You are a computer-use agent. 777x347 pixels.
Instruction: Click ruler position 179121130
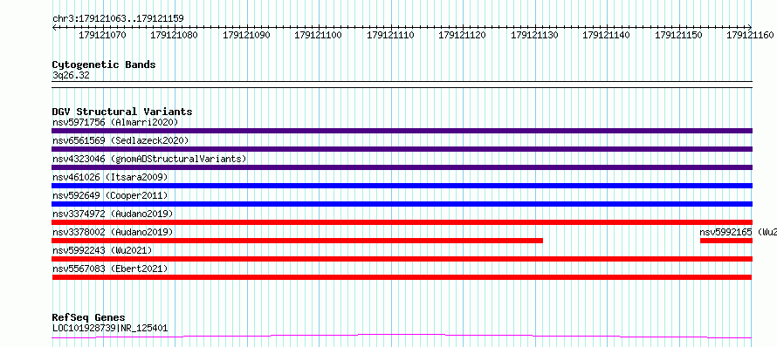coord(535,35)
